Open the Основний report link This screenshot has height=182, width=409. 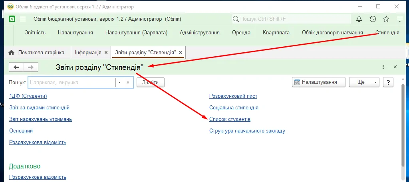pos(21,131)
